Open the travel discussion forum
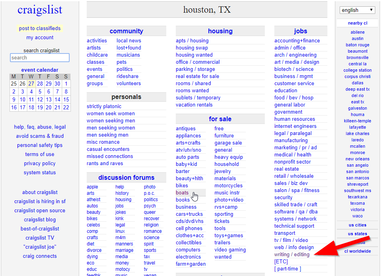384x276 pixels. click(149, 263)
